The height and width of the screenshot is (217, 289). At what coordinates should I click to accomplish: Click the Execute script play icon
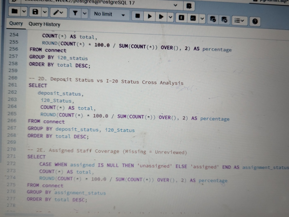pos(161,17)
